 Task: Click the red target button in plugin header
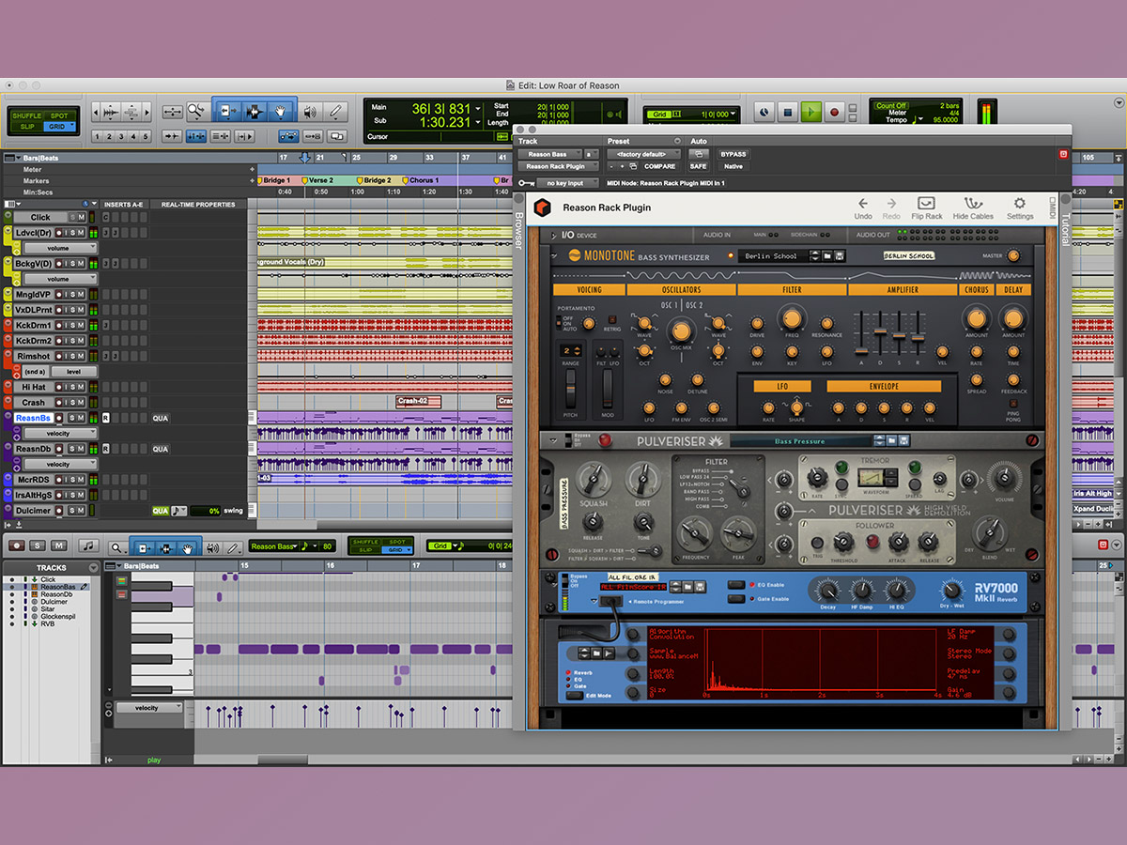tap(1063, 154)
